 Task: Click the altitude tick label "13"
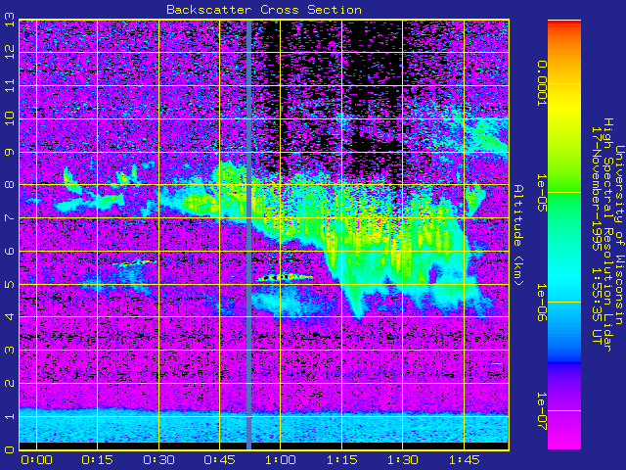[x=9, y=20]
